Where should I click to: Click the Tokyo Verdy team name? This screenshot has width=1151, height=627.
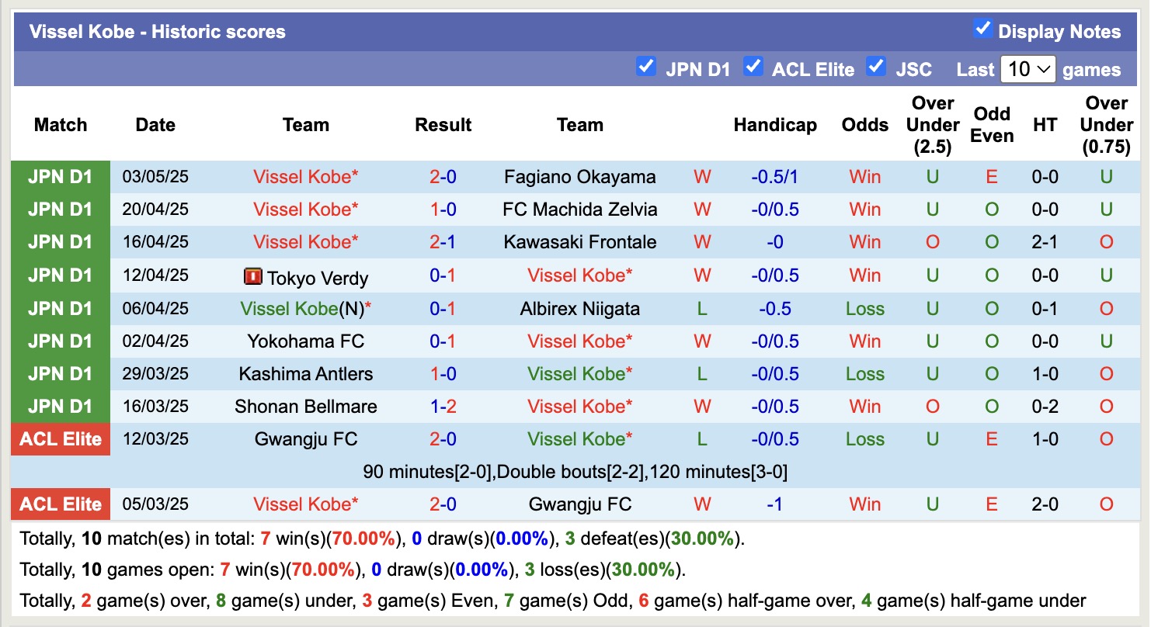click(317, 278)
